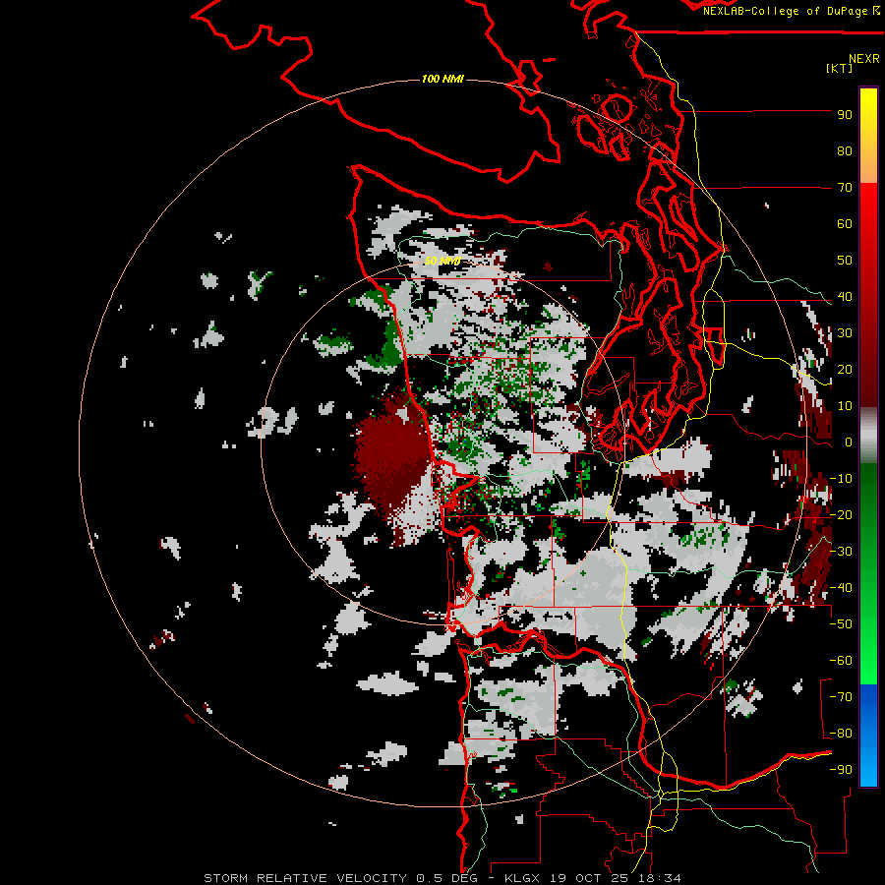This screenshot has width=885, height=885.
Task: Click the negative 50 scale label
Action: (841, 624)
